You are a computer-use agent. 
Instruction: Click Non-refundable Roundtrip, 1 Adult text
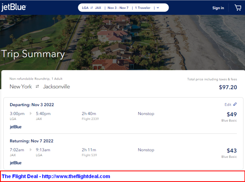point(36,79)
